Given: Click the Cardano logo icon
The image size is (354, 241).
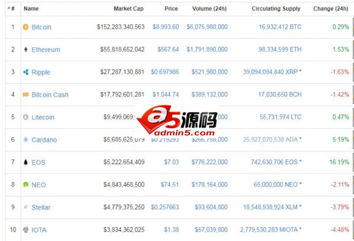Looking at the screenshot, I should pos(26,139).
